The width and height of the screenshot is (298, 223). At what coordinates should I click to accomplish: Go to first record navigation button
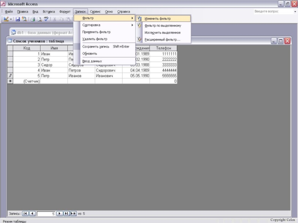pos(25,214)
